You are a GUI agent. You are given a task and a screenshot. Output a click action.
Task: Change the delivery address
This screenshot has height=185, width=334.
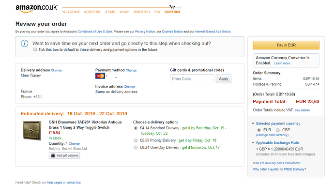[x=56, y=70]
